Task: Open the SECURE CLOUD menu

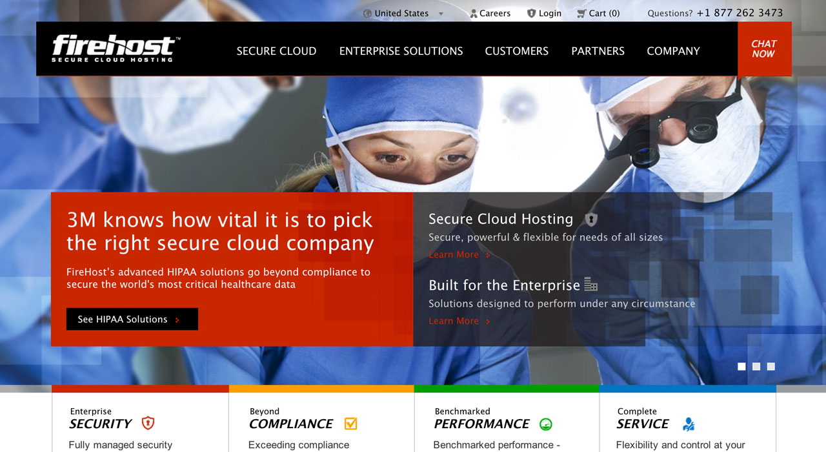Action: click(276, 51)
